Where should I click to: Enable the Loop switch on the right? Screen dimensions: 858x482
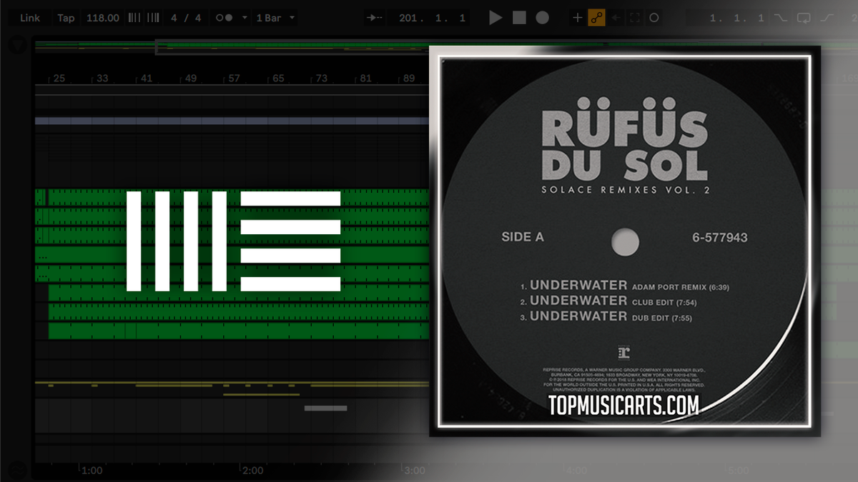[x=804, y=16]
